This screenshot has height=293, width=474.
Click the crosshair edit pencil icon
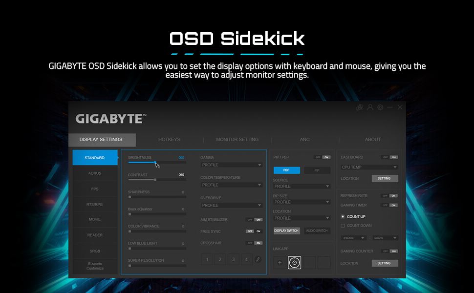click(x=258, y=259)
